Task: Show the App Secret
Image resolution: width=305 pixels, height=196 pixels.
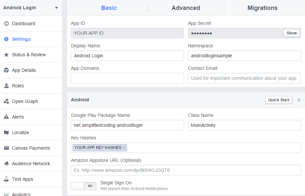Action: (292, 33)
